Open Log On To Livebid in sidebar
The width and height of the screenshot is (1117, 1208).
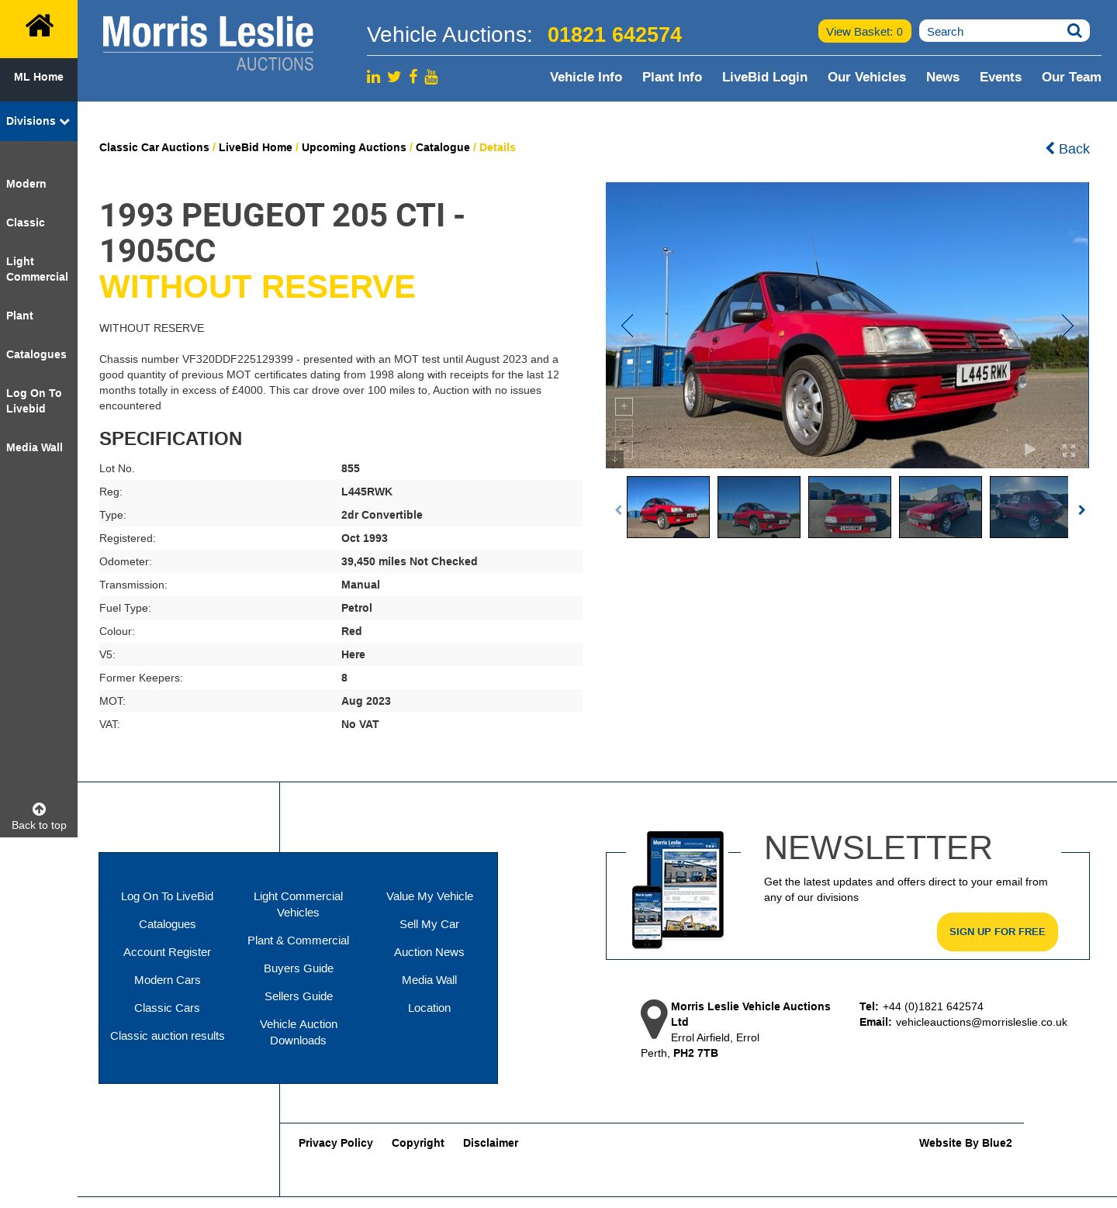(34, 401)
